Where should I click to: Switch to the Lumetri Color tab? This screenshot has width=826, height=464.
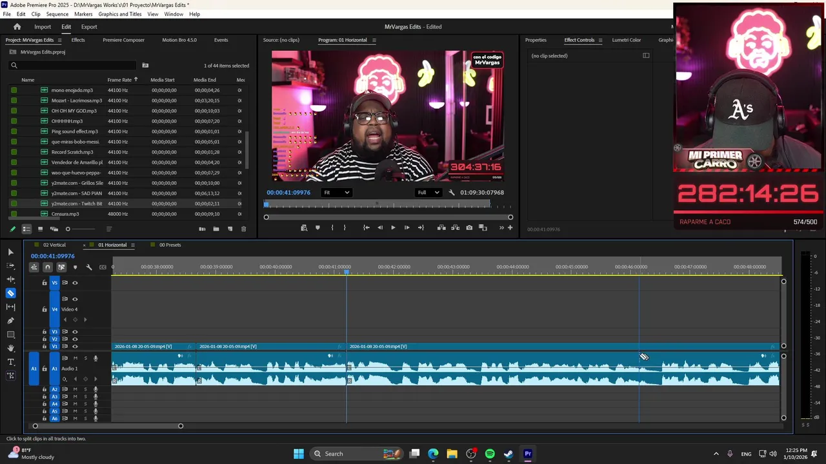coord(627,40)
